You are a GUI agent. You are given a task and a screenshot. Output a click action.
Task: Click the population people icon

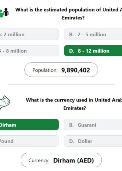tap(4, 13)
